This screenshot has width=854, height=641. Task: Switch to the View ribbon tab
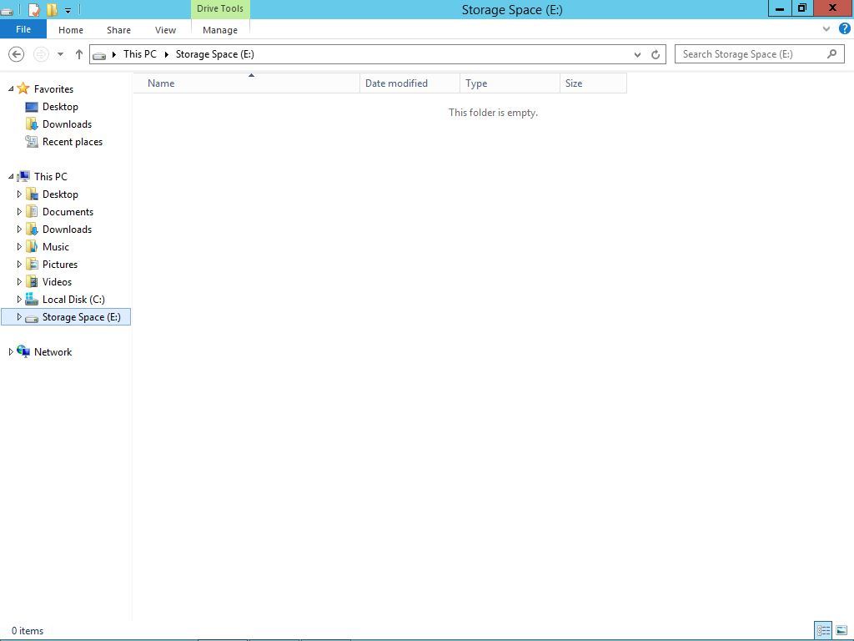[x=165, y=30]
